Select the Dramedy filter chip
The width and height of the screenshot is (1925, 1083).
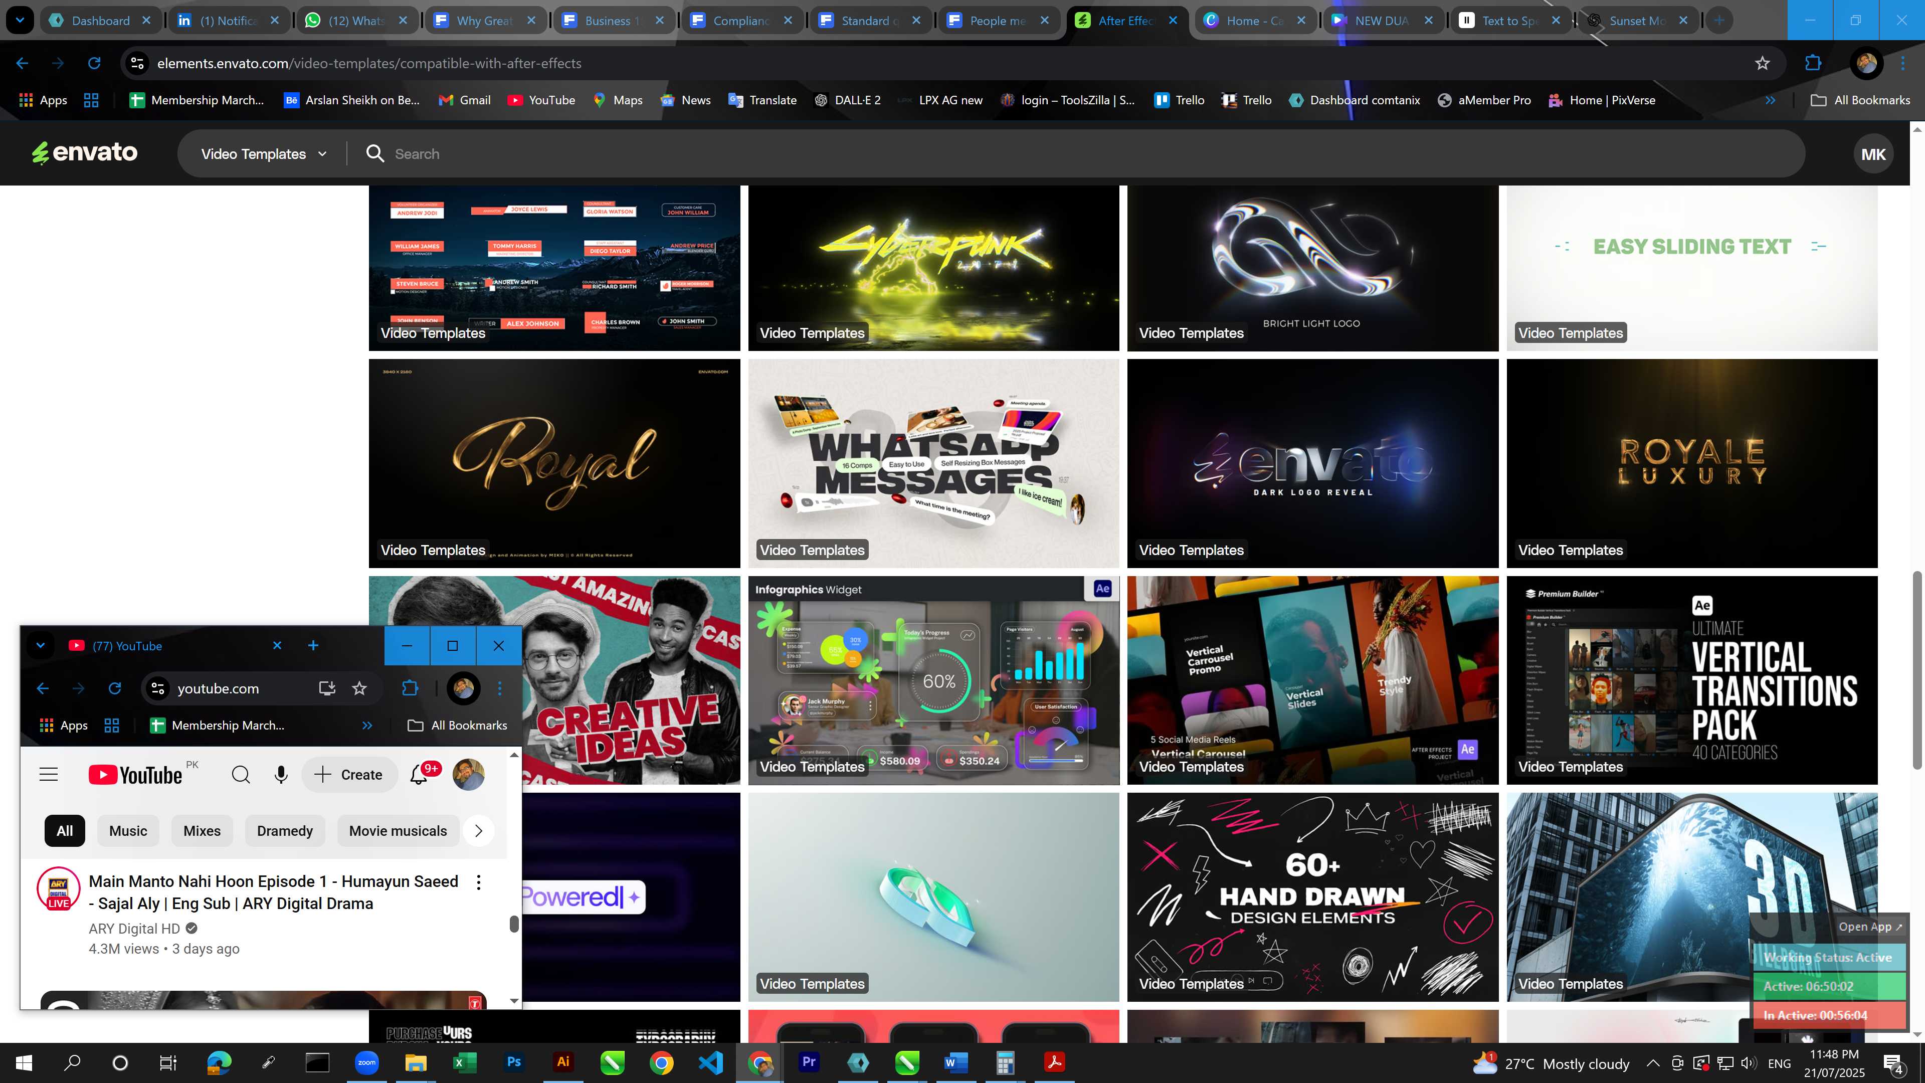[285, 830]
